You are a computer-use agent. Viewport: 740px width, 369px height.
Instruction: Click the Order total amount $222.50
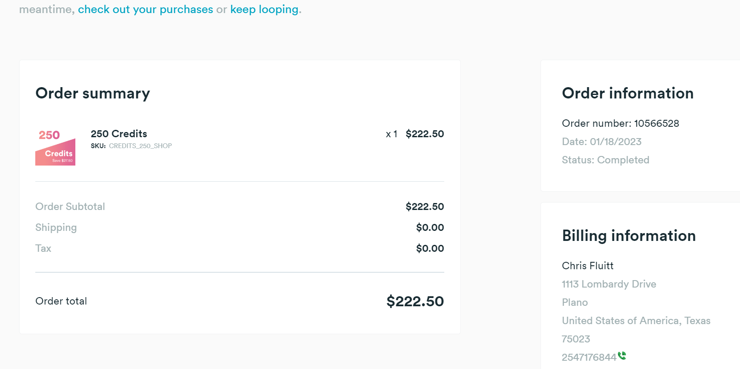[x=415, y=301]
